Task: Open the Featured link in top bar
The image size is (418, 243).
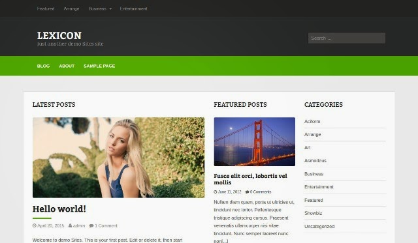Action: 46,8
